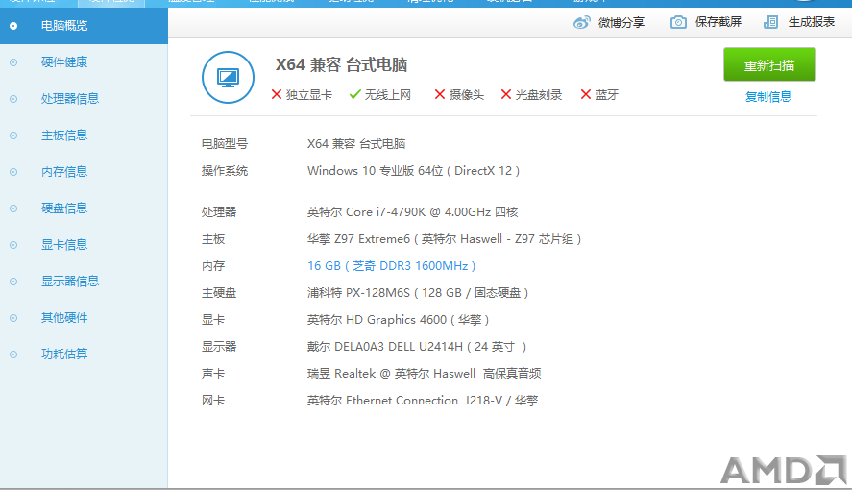
Task: Click the red X beside 光盘刻录
Action: [x=506, y=94]
